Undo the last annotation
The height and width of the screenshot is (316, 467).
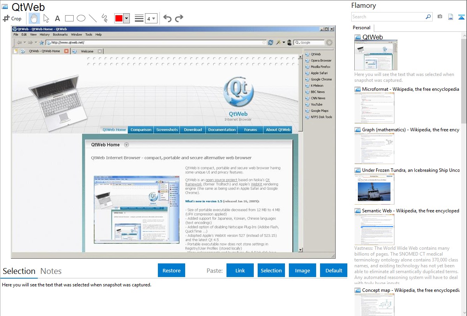pos(167,18)
